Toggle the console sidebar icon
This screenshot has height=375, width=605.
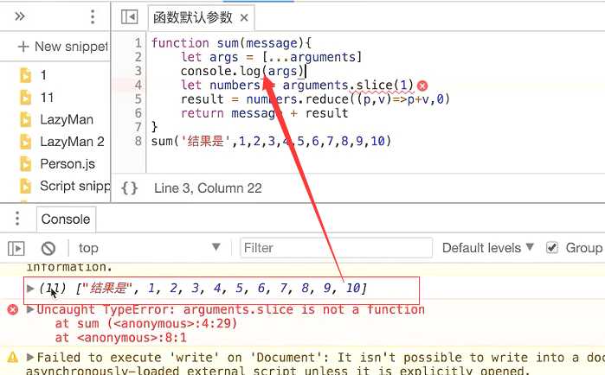tap(16, 248)
